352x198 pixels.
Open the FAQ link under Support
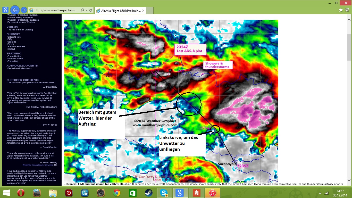tap(10, 39)
